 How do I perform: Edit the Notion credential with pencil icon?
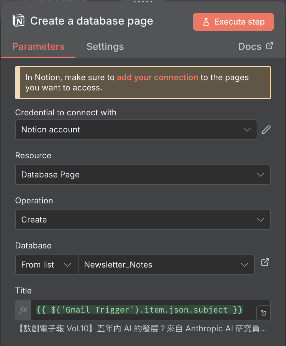pos(266,130)
